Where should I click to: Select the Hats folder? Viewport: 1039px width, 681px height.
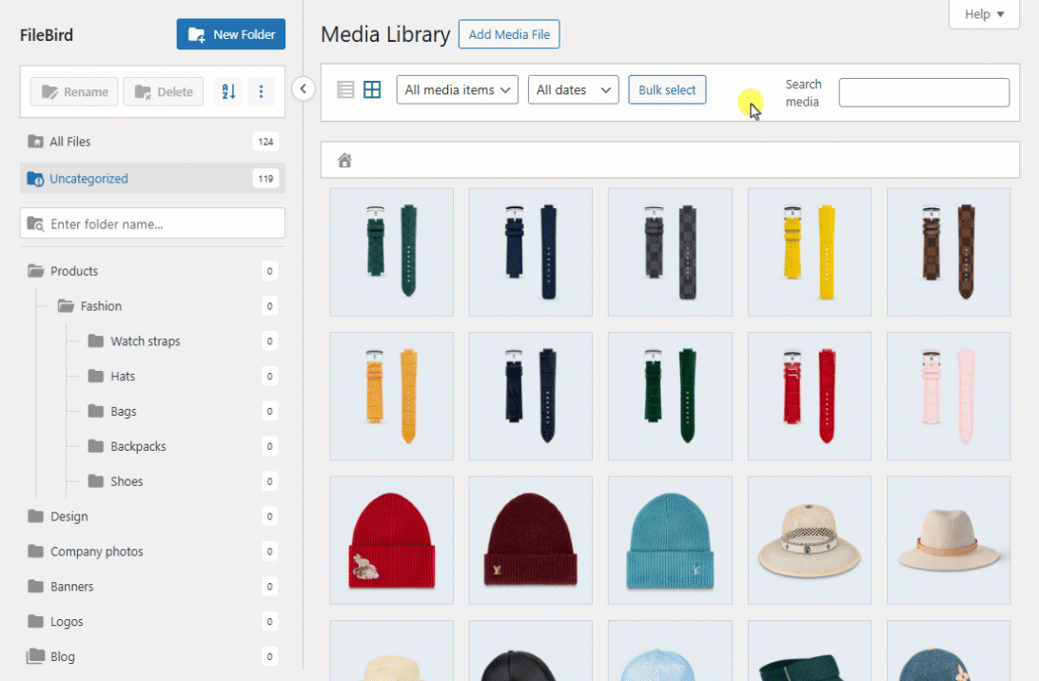tap(183, 377)
